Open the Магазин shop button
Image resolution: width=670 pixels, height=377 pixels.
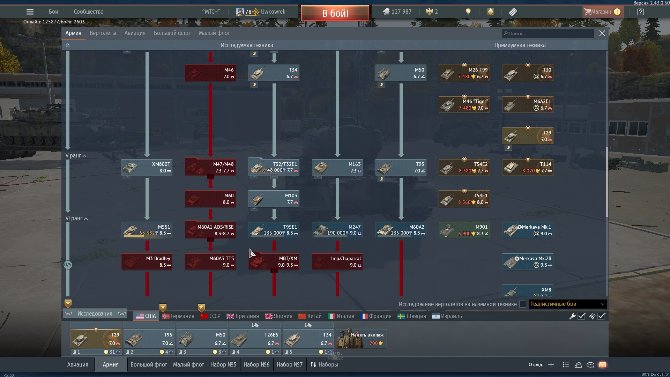(602, 12)
